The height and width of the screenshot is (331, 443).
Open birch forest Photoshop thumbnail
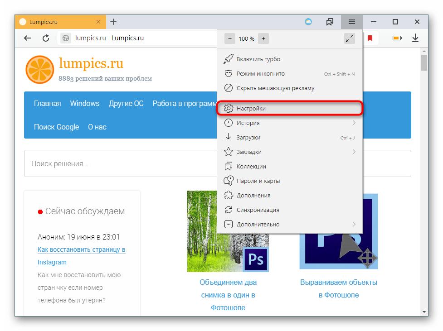pyautogui.click(x=228, y=231)
